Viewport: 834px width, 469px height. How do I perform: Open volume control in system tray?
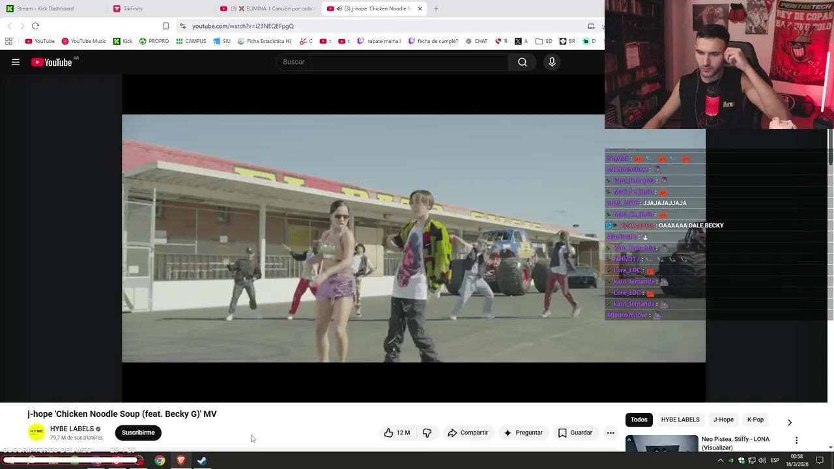point(762,461)
